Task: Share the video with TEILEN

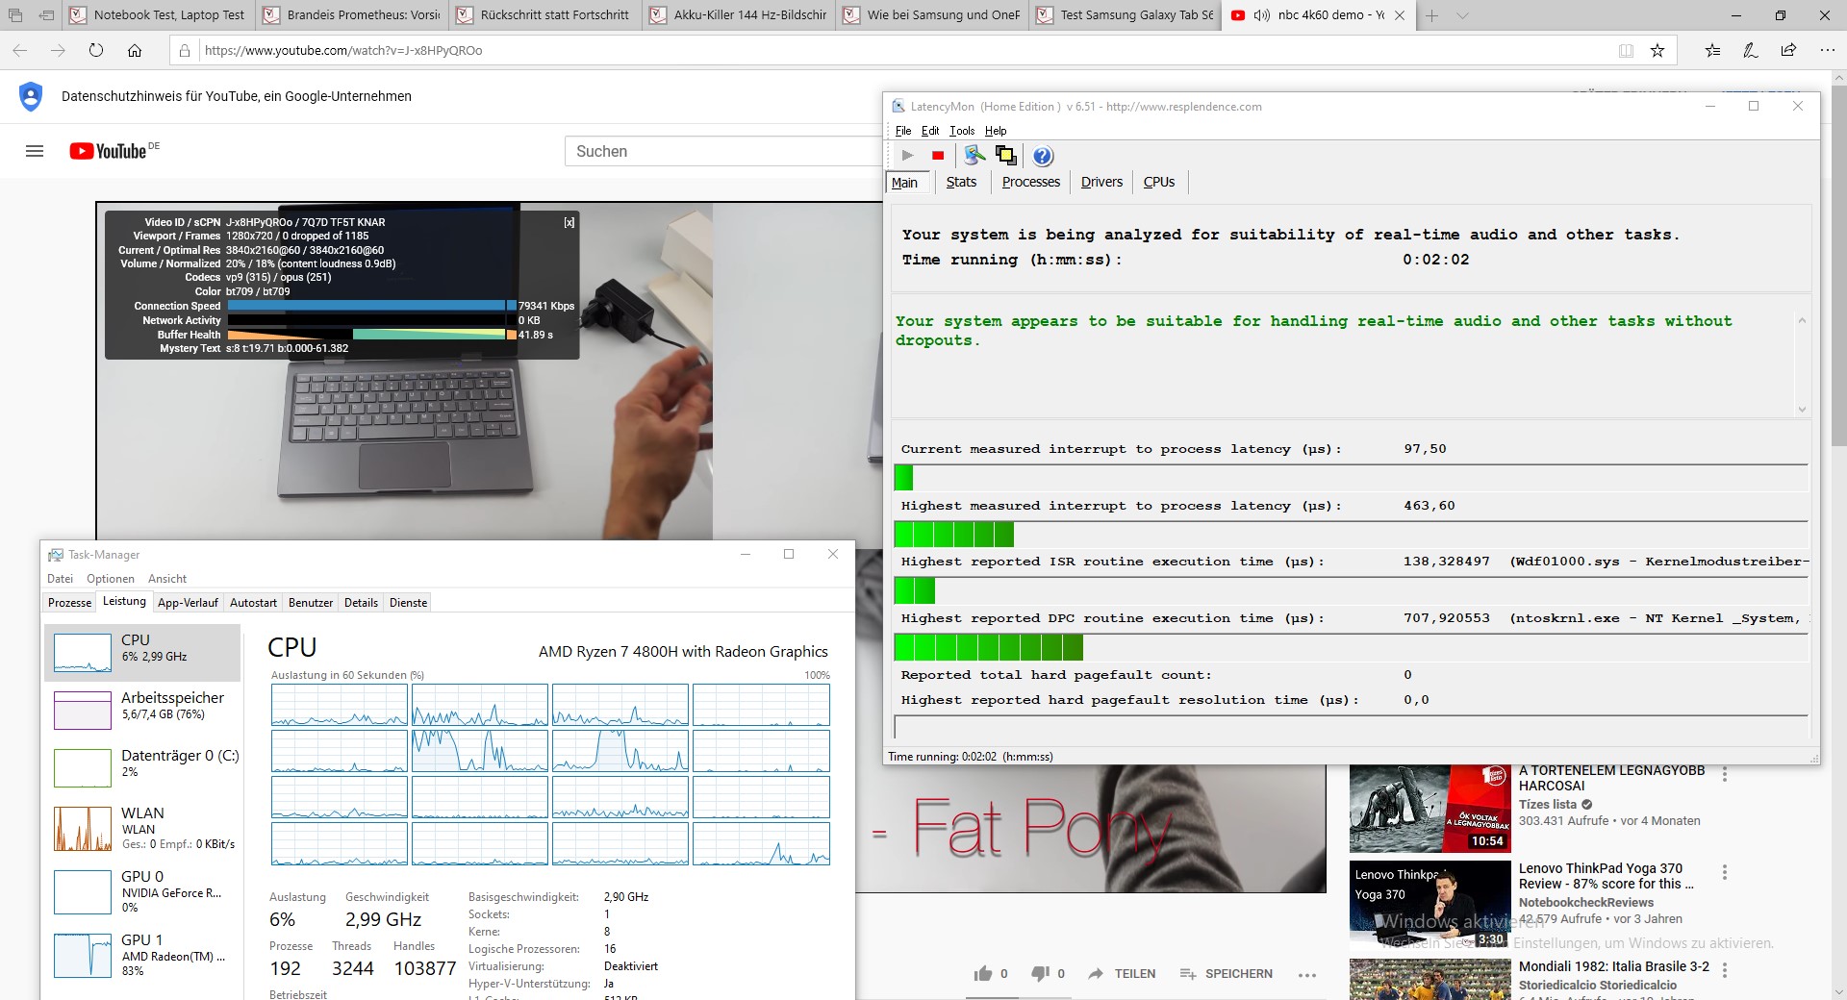Action: tap(1122, 974)
